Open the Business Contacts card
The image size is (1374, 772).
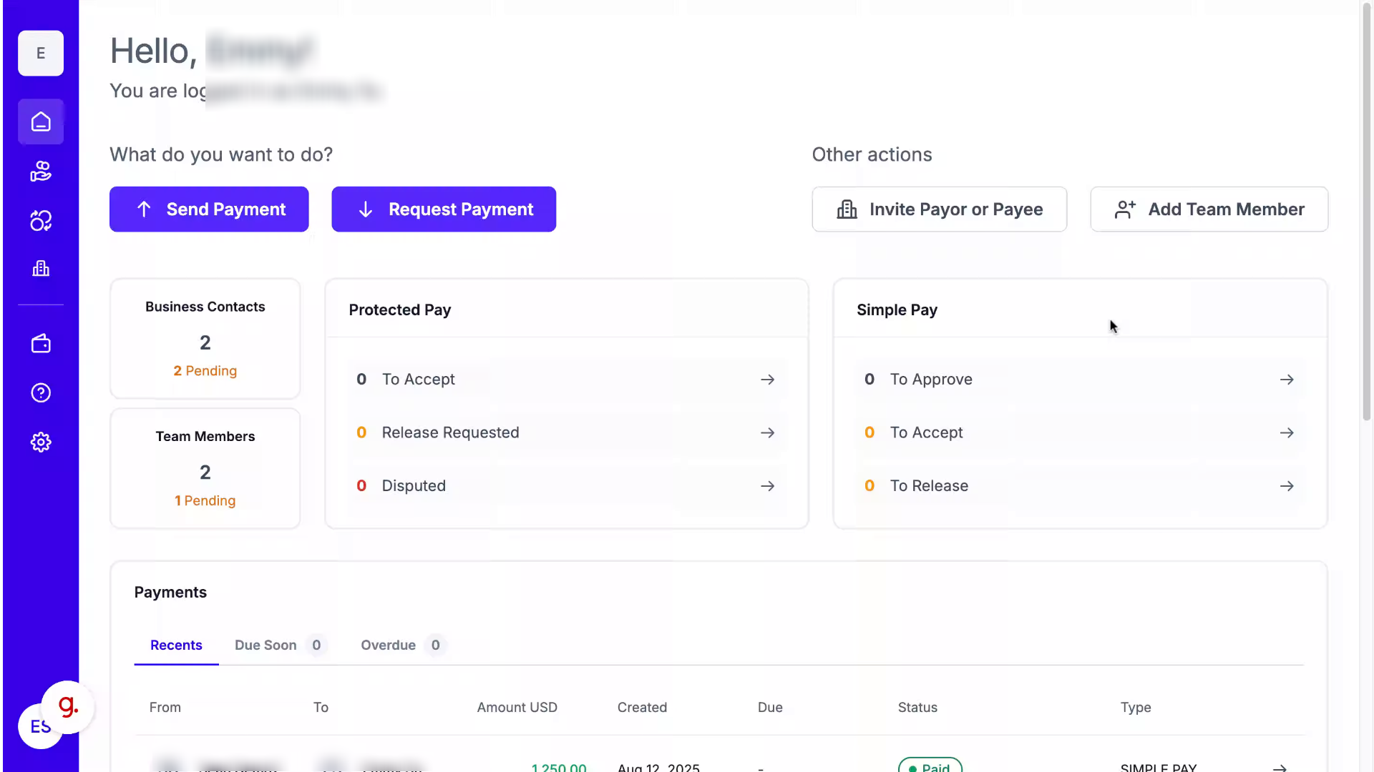[205, 339]
